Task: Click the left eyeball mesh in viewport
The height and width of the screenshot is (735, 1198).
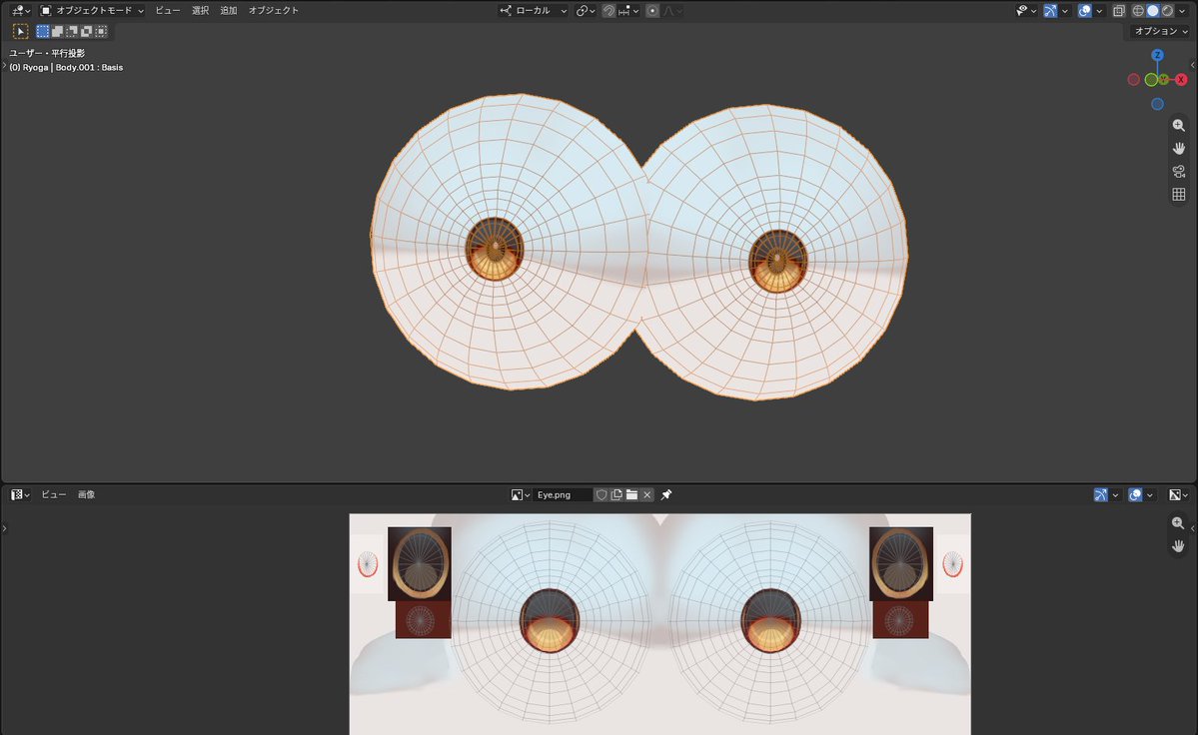Action: [x=509, y=242]
